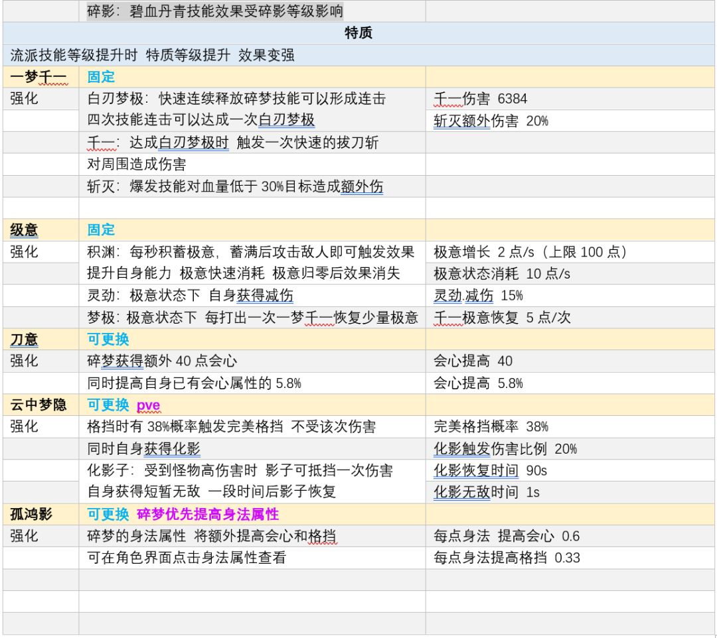The width and height of the screenshot is (717, 638).
Task: Select the '斩灭: 爆发技能对血量低于 30%' cell
Action: 252,186
